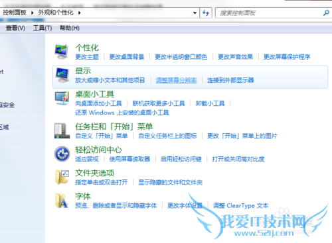Click 自定义任务栏上的图标 link
The image size is (332, 243).
[167, 136]
